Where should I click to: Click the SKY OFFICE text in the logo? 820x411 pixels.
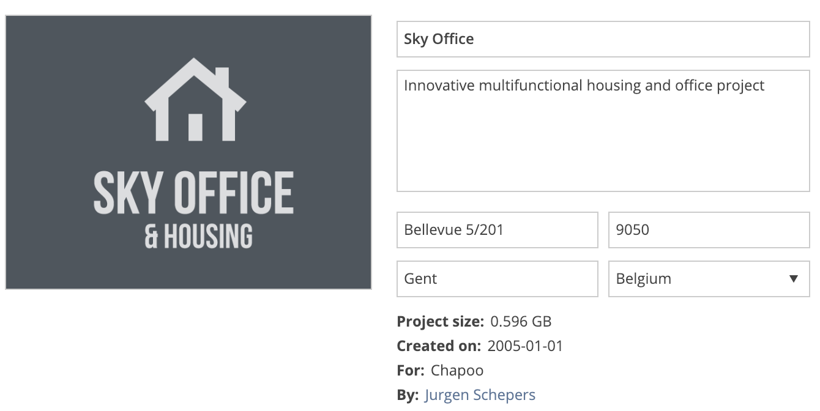(x=193, y=192)
